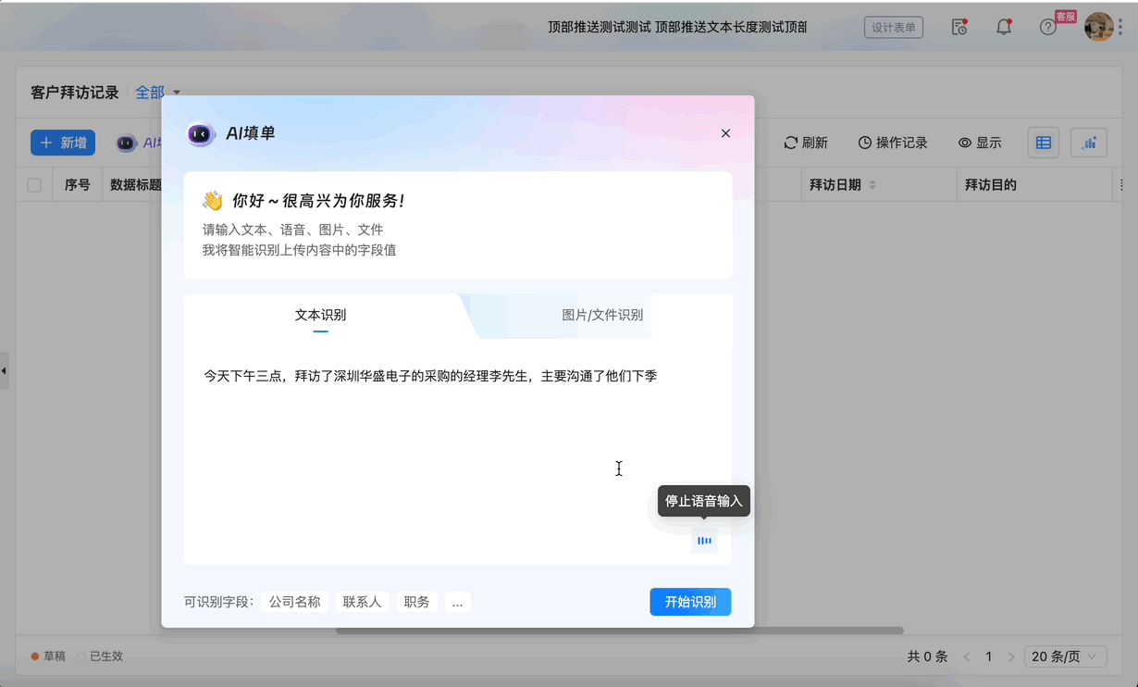This screenshot has height=687, width=1138.
Task: Click the 刷新 refresh button
Action: [x=806, y=143]
